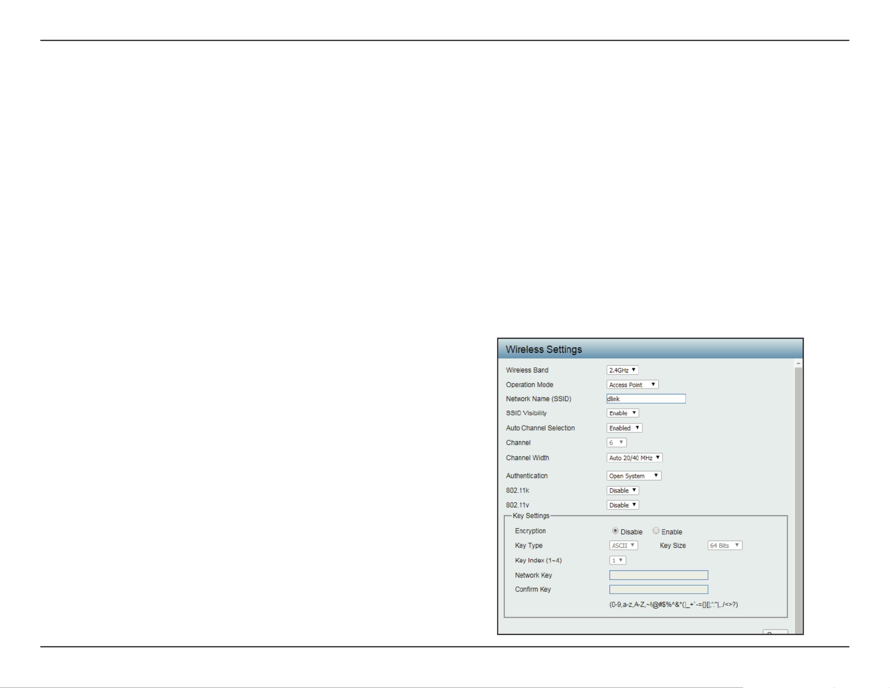The image size is (890, 688).
Task: Click the Network Name (SSID) field
Action: (x=646, y=399)
